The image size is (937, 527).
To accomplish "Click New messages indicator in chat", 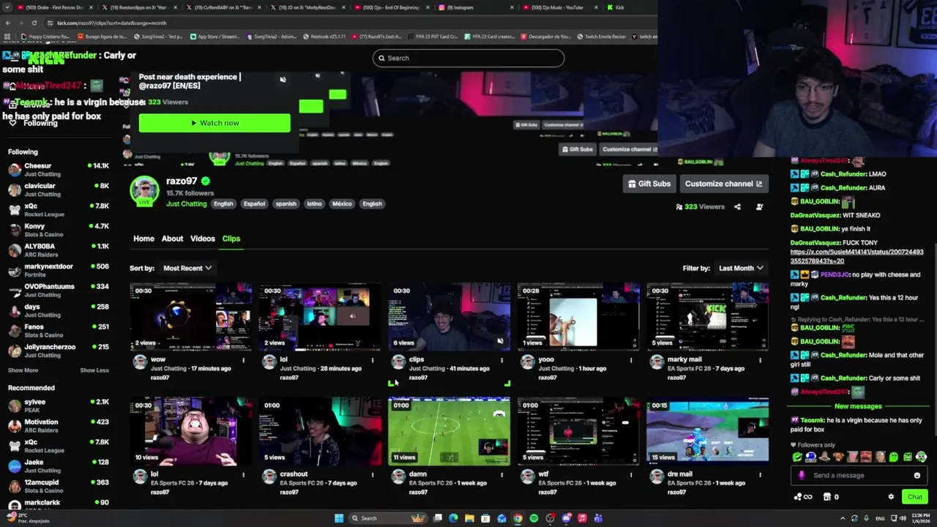I will (857, 406).
